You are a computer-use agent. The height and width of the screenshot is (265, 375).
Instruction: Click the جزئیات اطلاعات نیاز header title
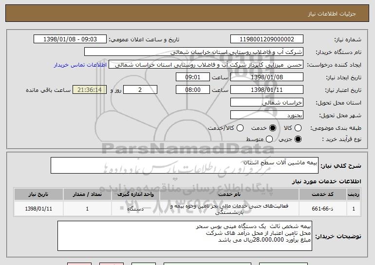332,14
